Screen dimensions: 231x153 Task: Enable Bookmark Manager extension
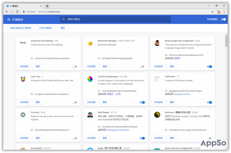click(142, 67)
